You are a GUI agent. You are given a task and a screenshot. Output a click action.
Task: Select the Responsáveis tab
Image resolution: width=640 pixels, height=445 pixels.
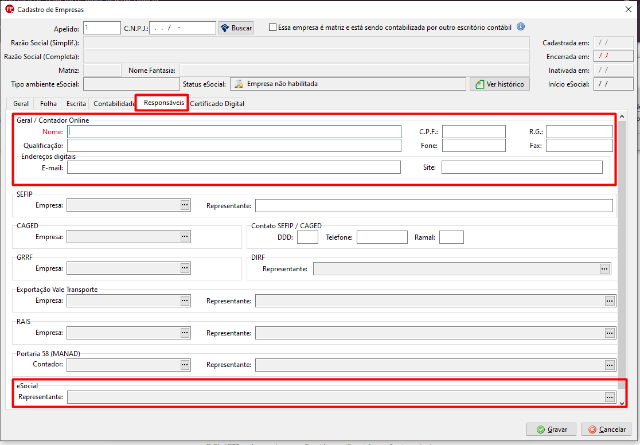pyautogui.click(x=163, y=103)
